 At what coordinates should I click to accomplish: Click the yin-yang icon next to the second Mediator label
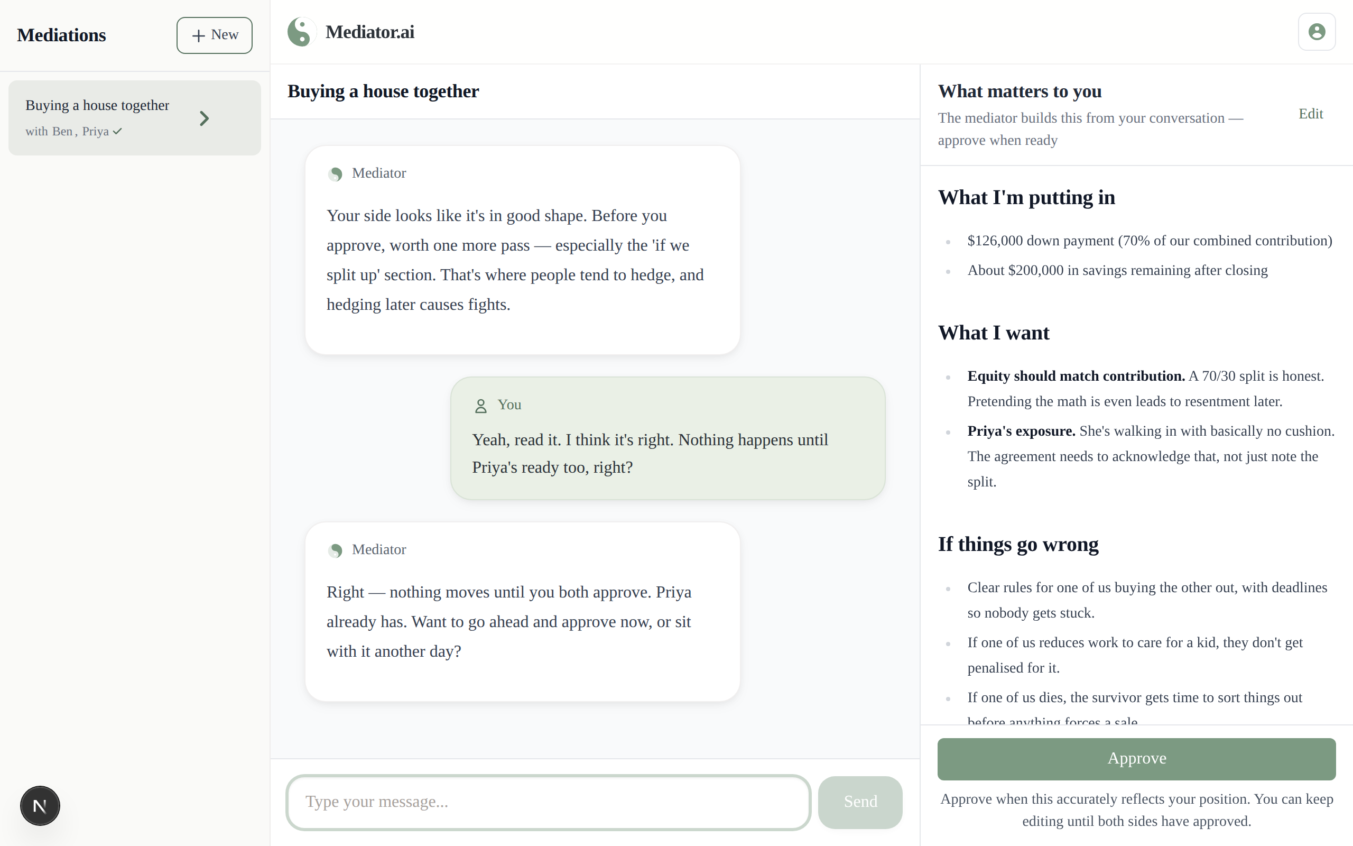[x=336, y=550]
